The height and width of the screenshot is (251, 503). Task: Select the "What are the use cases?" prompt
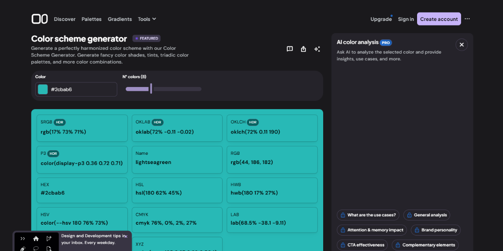[x=368, y=215]
